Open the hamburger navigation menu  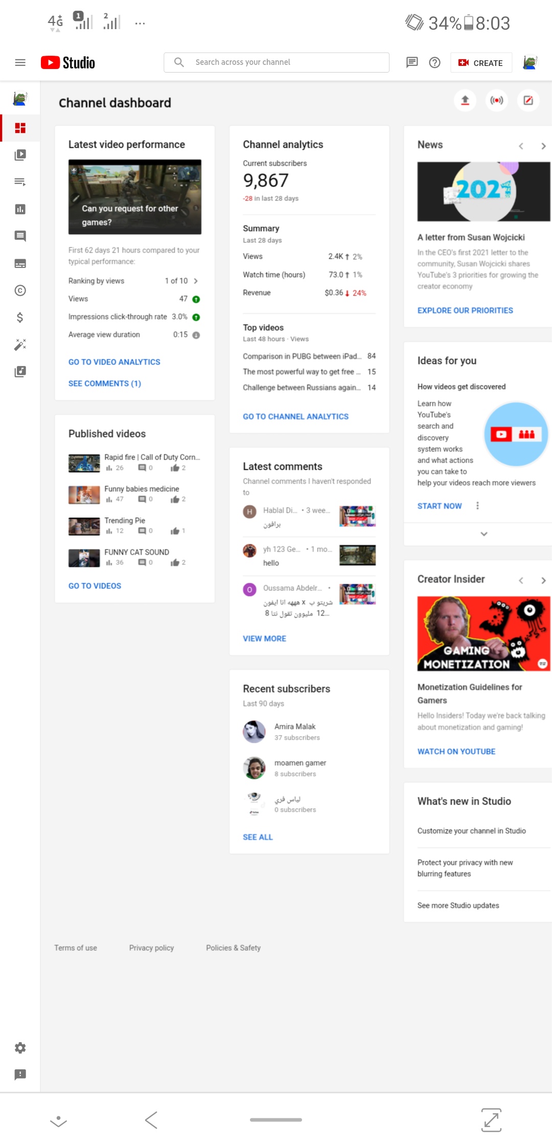(20, 62)
